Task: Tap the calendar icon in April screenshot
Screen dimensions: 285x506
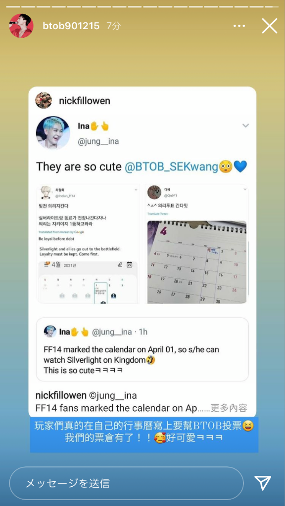Action: pos(129,265)
